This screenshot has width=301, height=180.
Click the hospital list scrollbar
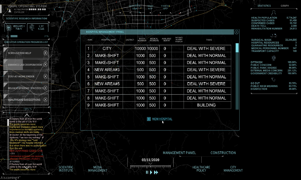[x=237, y=48]
